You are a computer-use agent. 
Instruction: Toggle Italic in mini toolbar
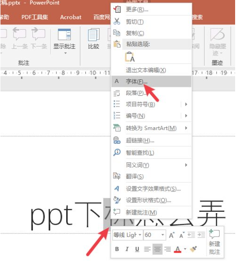127,249
